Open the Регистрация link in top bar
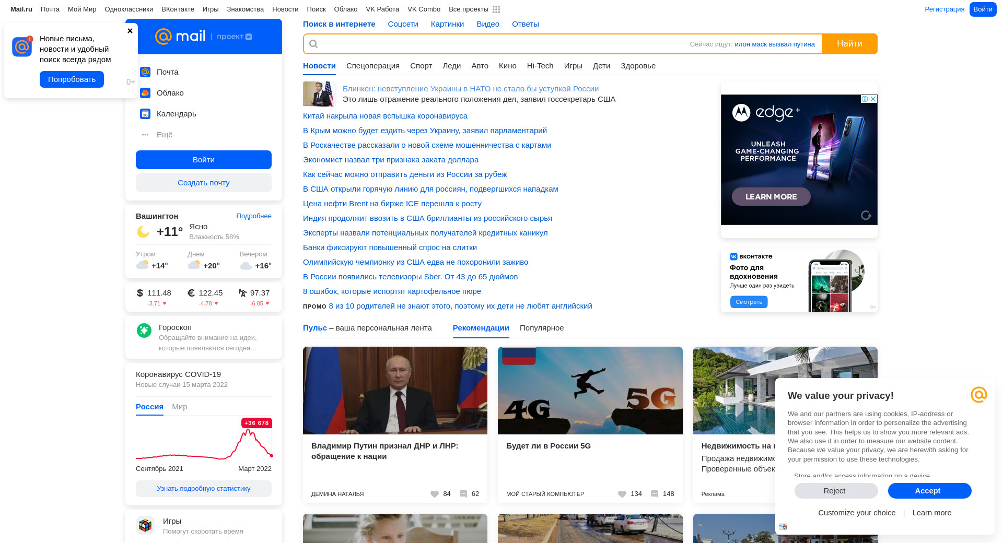The image size is (1003, 543). point(944,9)
